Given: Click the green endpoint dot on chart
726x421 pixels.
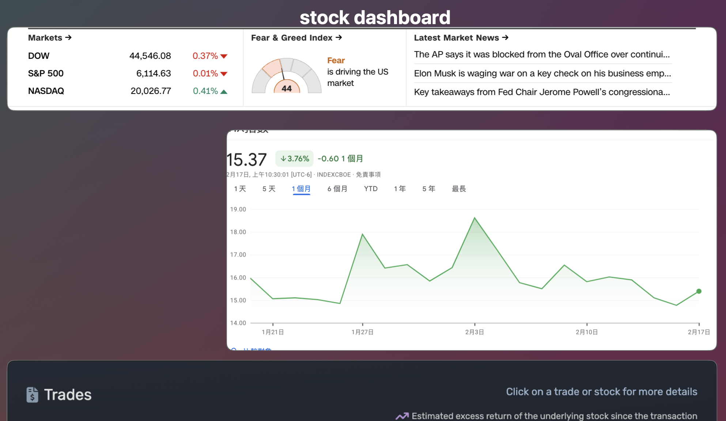Looking at the screenshot, I should pyautogui.click(x=699, y=291).
